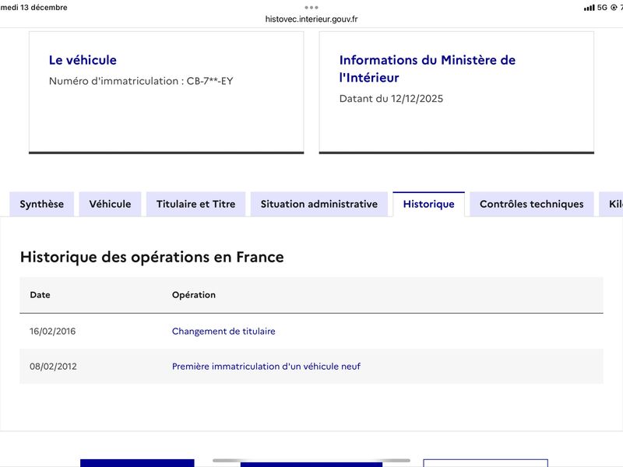This screenshot has height=467, width=623.
Task: Open the Titulaire et Titre tab
Action: pyautogui.click(x=196, y=204)
